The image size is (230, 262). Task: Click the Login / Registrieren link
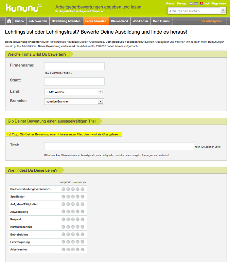coord(215,3)
